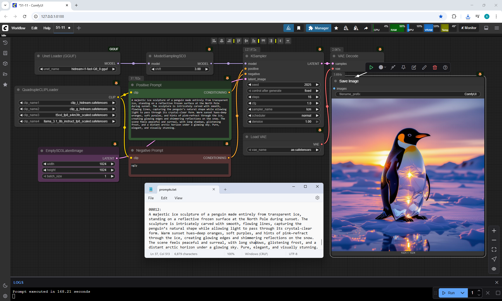The height and width of the screenshot is (301, 502).
Task: Pin the selected Save Image node
Action: point(403,67)
